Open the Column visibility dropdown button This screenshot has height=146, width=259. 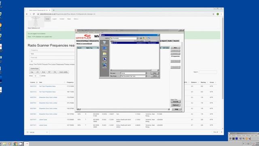(x=64, y=72)
